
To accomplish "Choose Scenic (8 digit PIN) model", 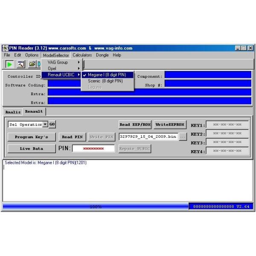I will [x=105, y=81].
